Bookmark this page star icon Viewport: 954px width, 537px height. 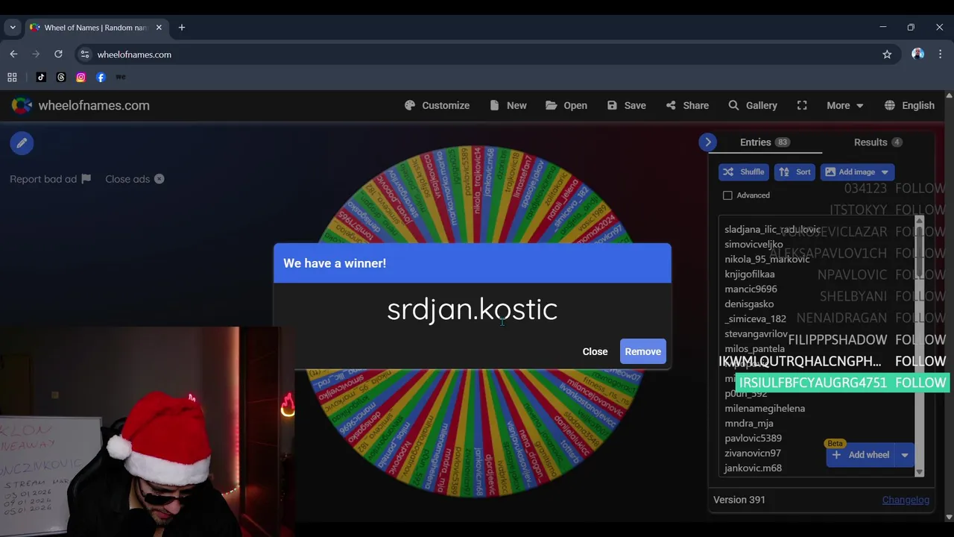click(887, 54)
